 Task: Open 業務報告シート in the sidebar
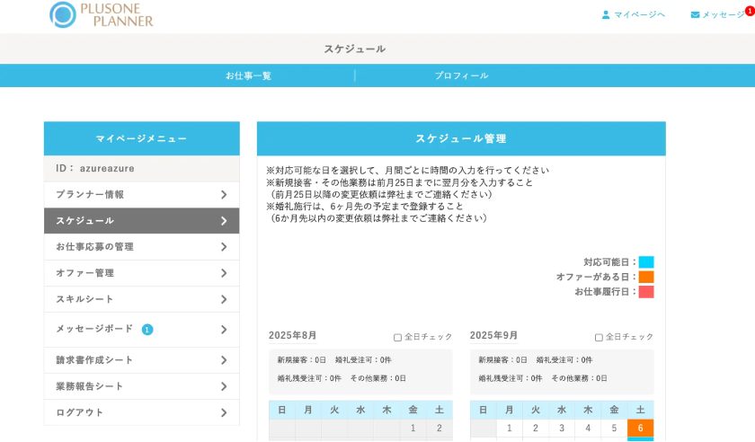pos(90,386)
